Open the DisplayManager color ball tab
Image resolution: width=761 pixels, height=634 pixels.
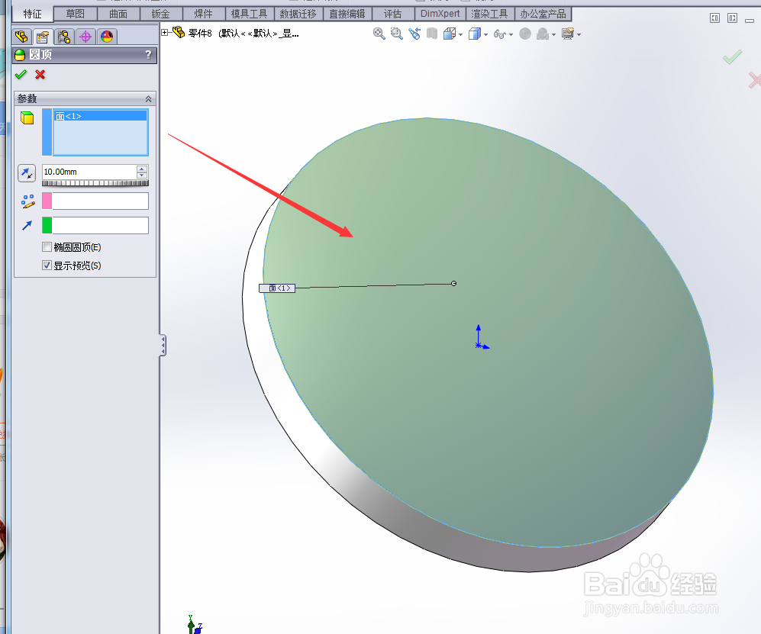(107, 37)
